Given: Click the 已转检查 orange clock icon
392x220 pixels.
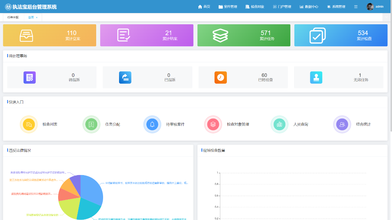Looking at the screenshot, I should point(221,78).
